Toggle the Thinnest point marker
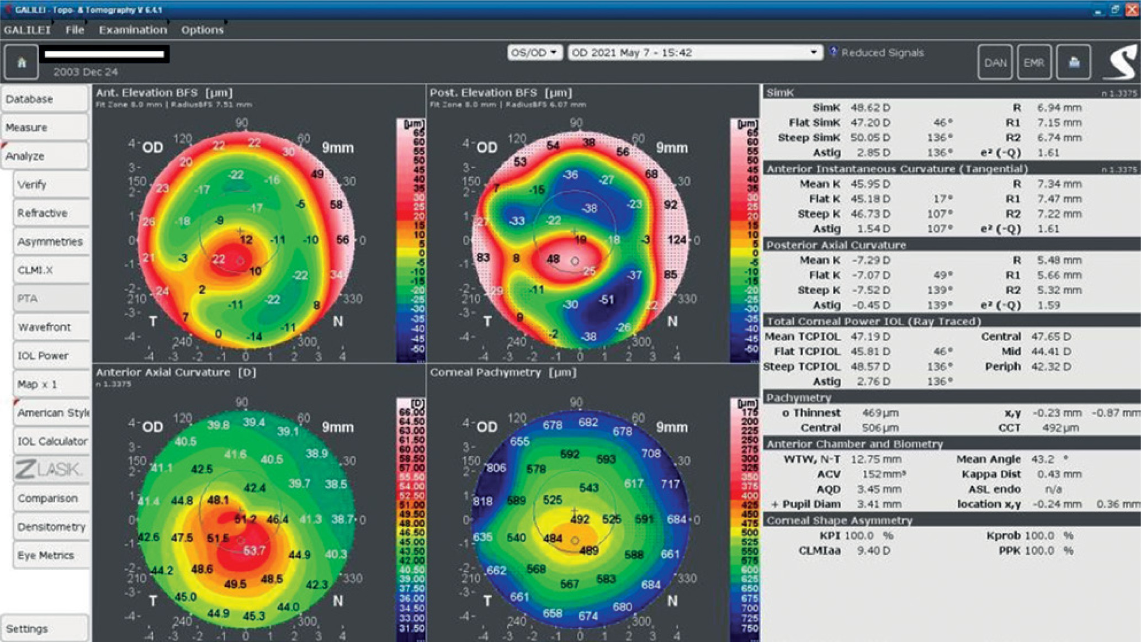The width and height of the screenshot is (1141, 642). tap(786, 413)
